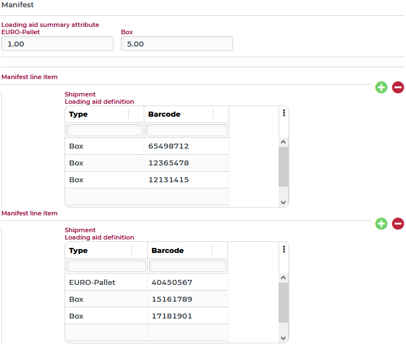Select barcode 17181901 cell
Screen dimensions: 406x350
pos(188,316)
